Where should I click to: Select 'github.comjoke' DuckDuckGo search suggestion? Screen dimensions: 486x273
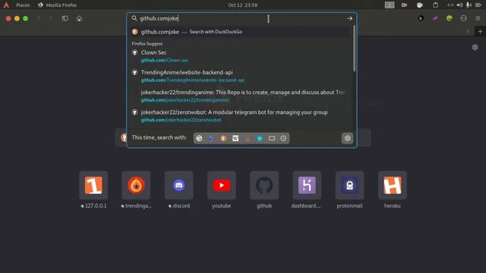pos(240,32)
